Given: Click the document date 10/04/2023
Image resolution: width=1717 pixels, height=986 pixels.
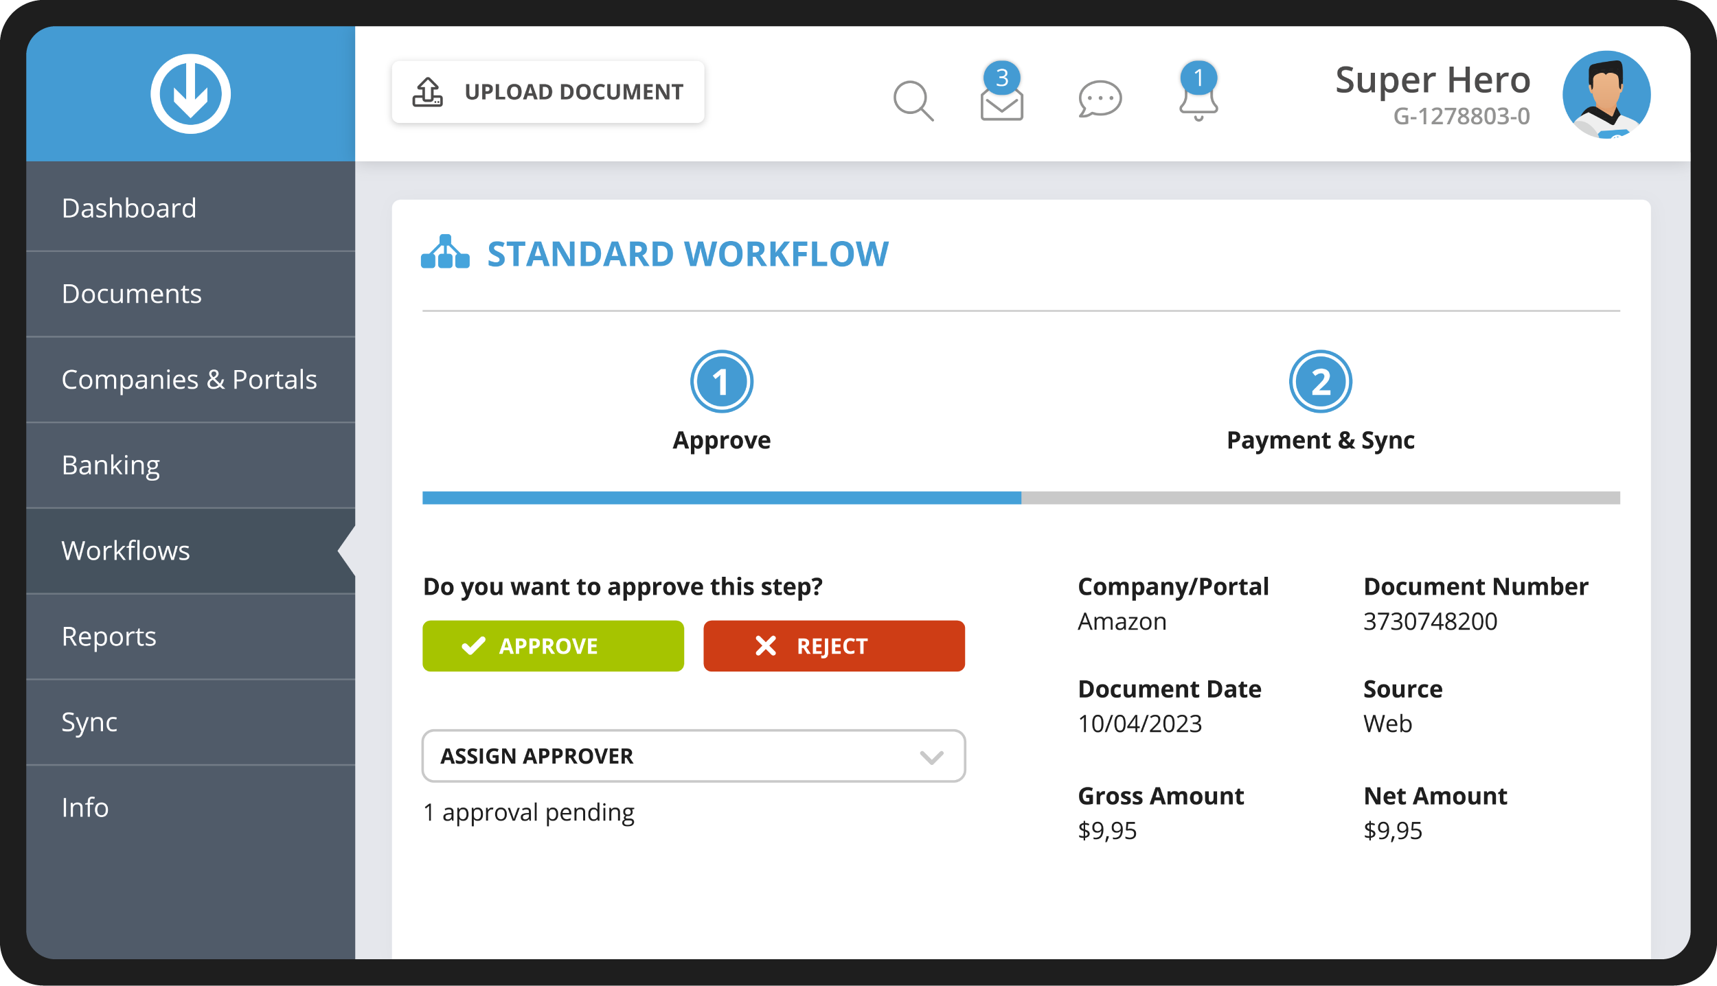Looking at the screenshot, I should pos(1140,724).
